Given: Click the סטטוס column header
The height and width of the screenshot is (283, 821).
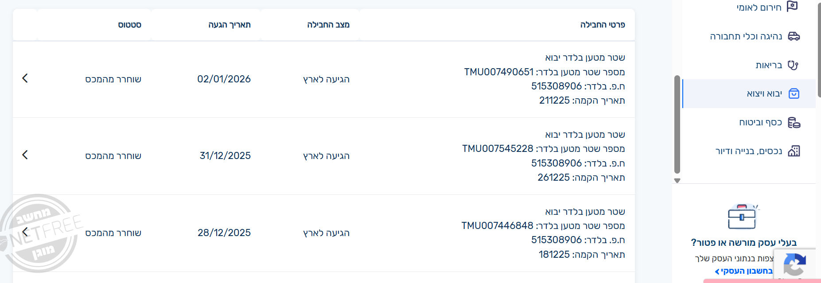Looking at the screenshot, I should coord(129,25).
